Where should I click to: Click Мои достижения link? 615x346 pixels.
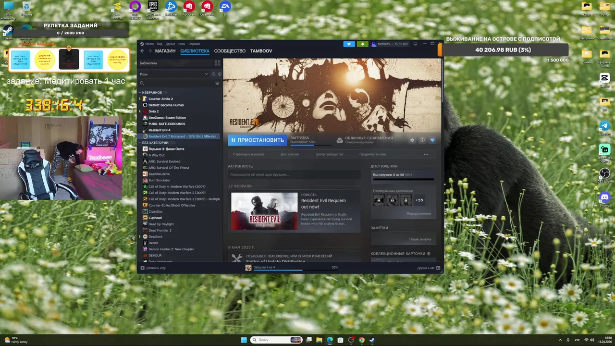[418, 213]
